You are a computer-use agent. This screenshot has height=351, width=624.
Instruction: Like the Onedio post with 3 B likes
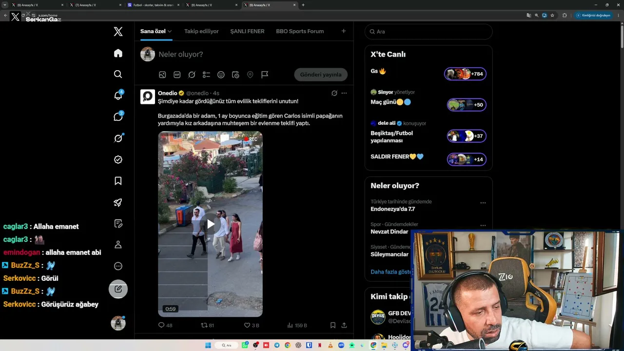252,325
